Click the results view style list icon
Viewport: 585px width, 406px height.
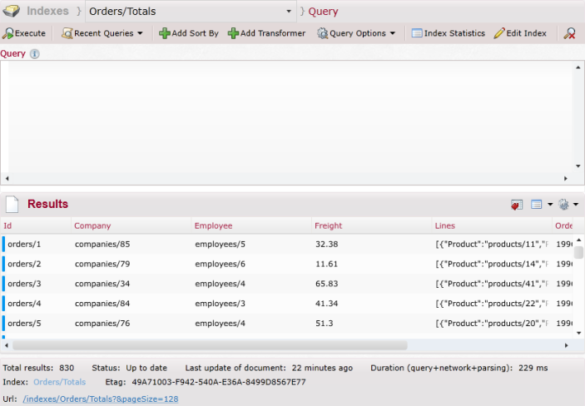click(x=536, y=204)
